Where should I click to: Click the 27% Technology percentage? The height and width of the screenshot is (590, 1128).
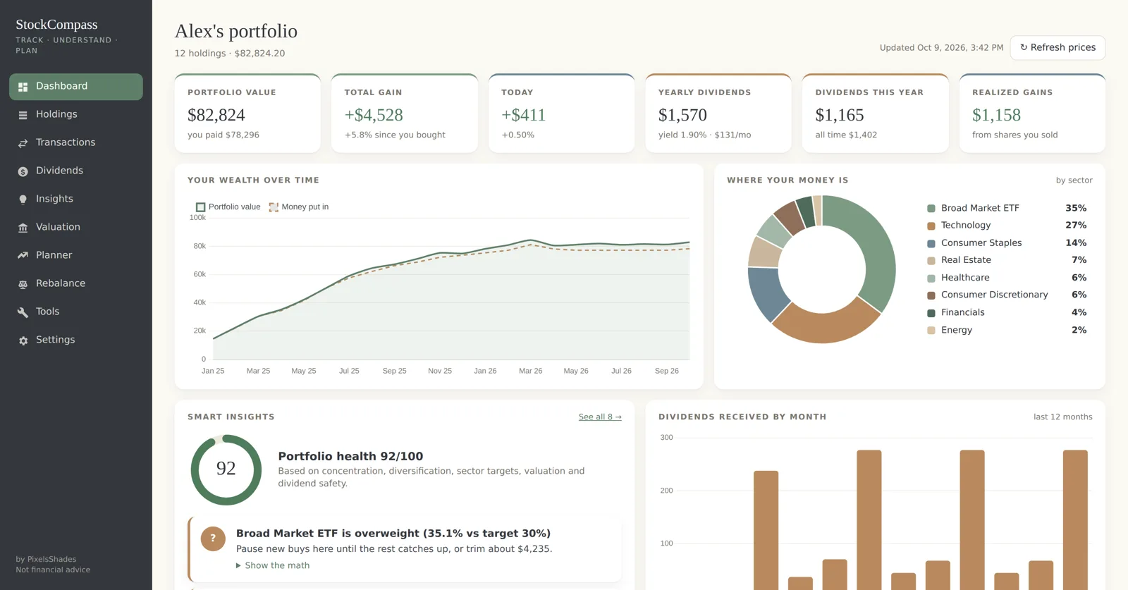coord(1076,226)
